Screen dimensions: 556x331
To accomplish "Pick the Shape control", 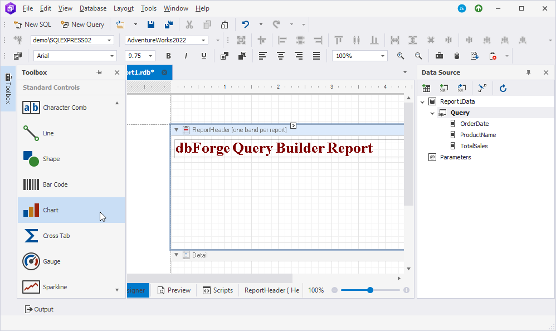I will coord(71,159).
